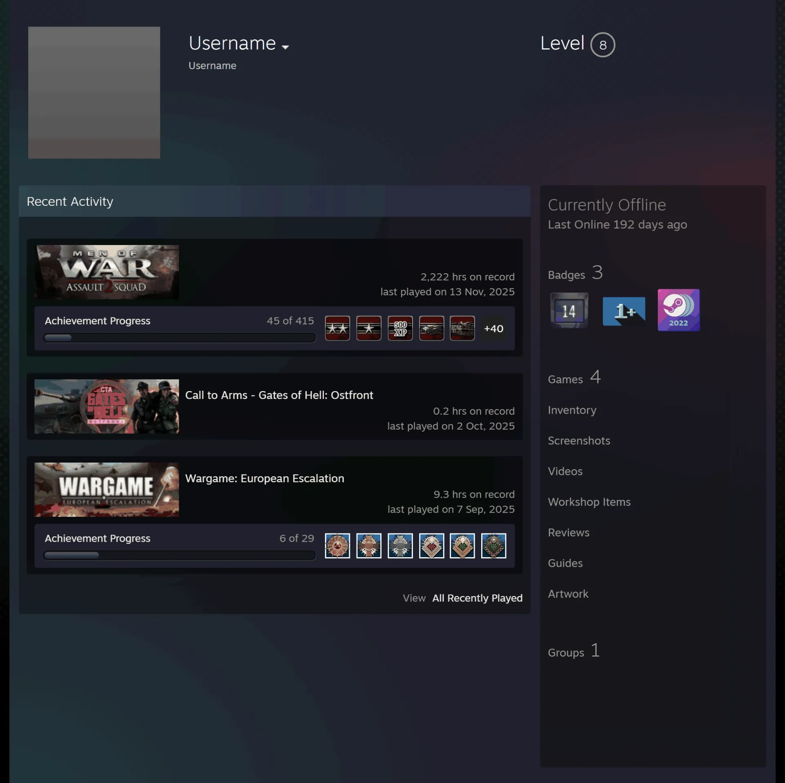Open the Wargame European Escalation game banner

[x=107, y=490]
